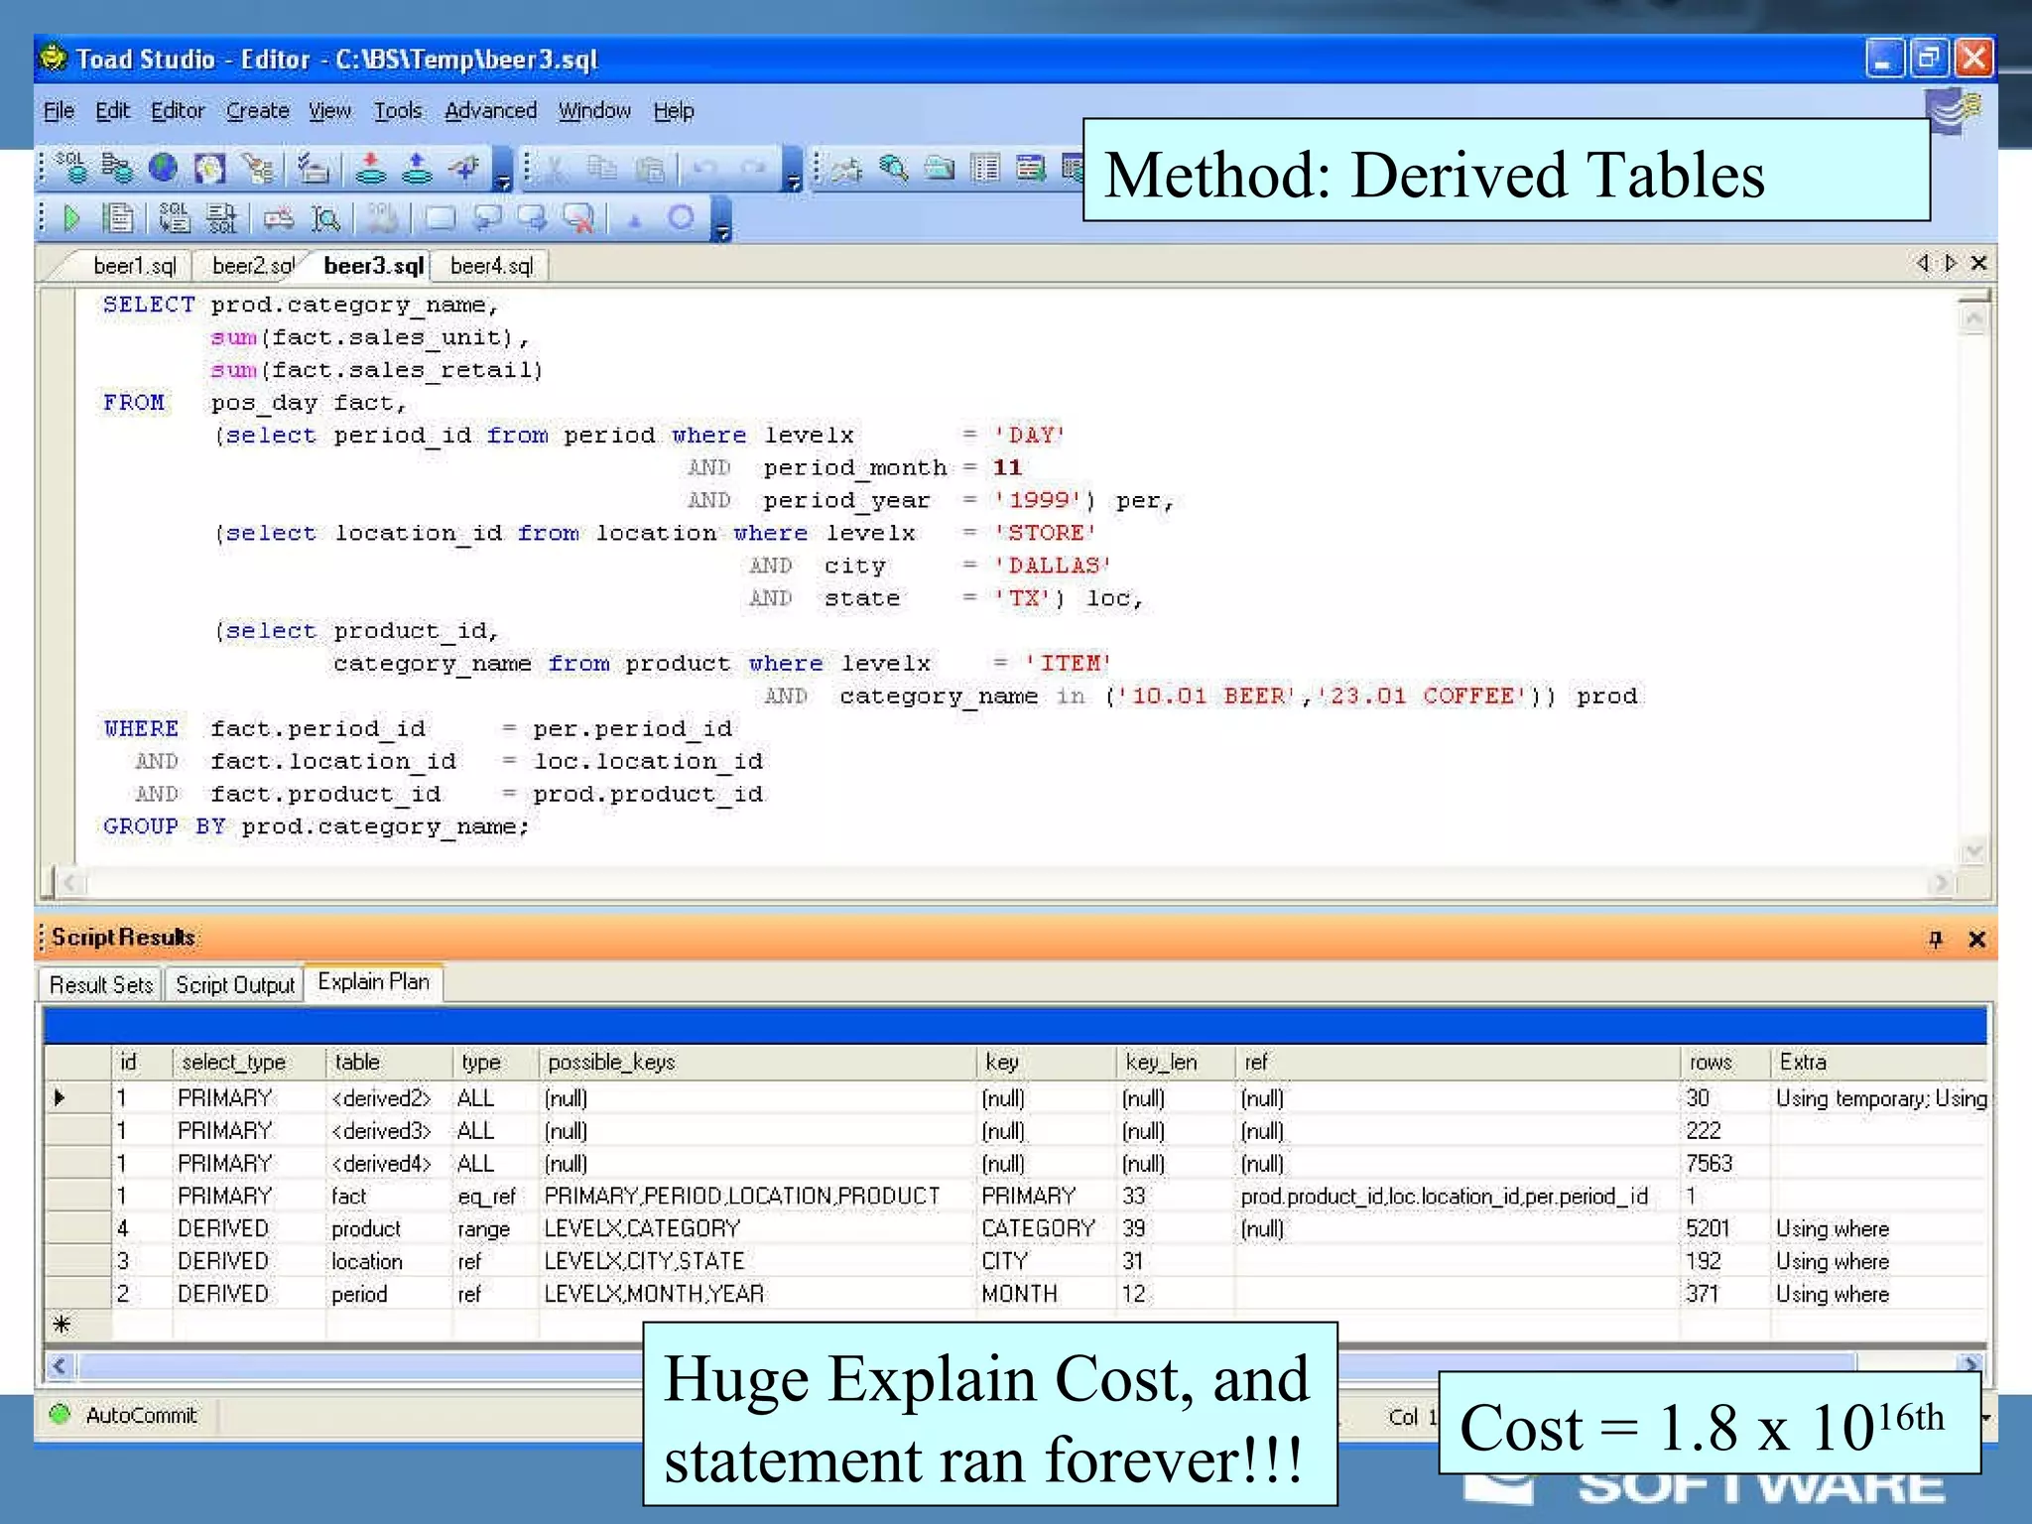
Task: Select the 'eq_ref' type cell
Action: 495,1196
